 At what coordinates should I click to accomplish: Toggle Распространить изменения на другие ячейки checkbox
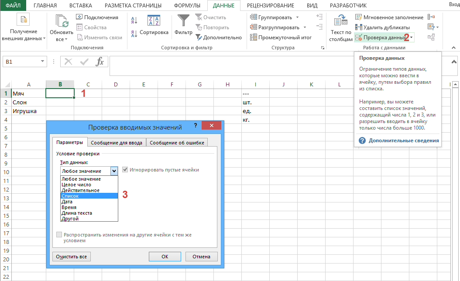point(59,235)
